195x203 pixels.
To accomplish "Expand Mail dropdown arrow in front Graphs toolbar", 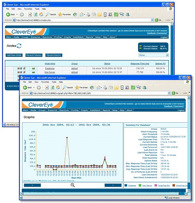I will 101,88.
